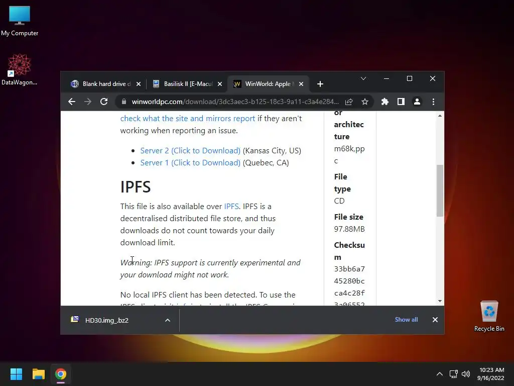Open the IPFS link in paragraph

(231, 207)
